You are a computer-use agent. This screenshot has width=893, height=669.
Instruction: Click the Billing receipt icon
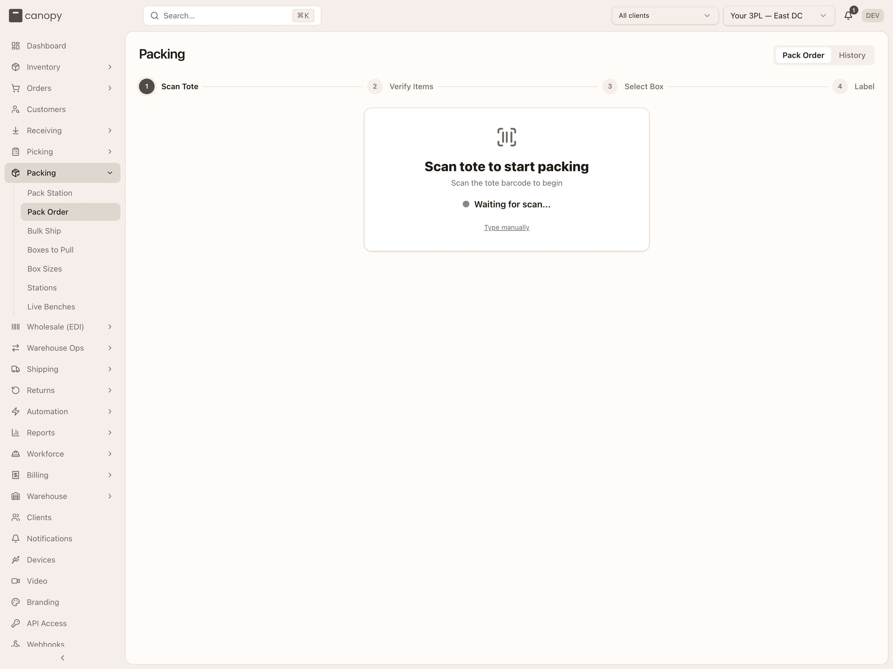point(16,475)
